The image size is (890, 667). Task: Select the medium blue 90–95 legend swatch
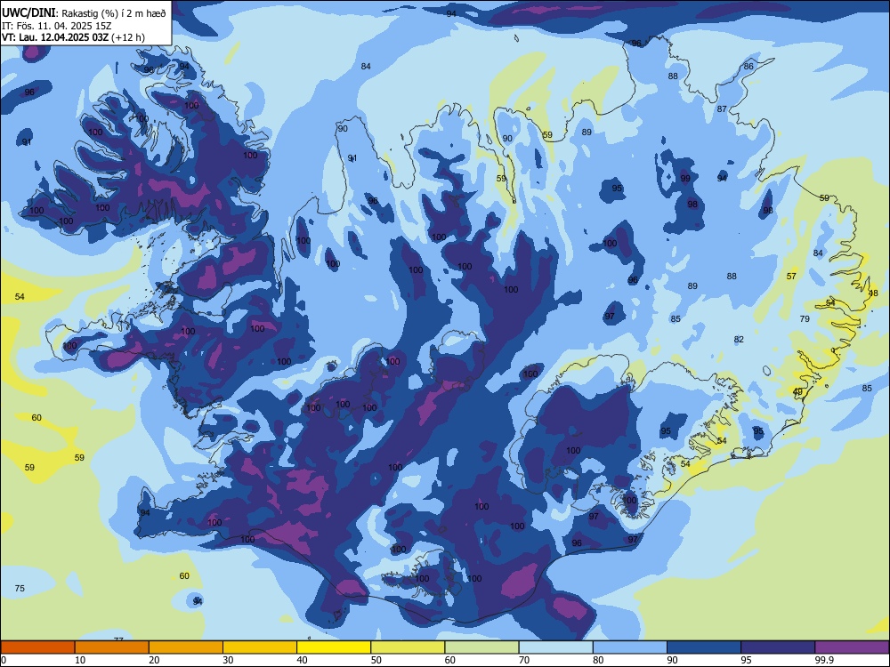click(704, 647)
